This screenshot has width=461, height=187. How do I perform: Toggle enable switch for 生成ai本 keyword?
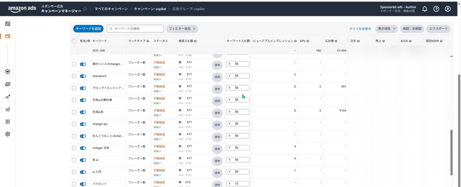83,112
